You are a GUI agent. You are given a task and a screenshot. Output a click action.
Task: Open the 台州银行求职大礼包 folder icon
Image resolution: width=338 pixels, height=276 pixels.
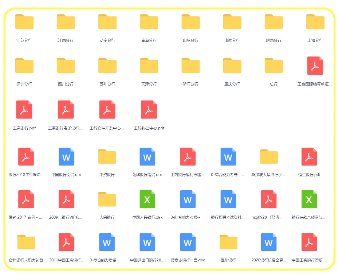tap(26, 242)
